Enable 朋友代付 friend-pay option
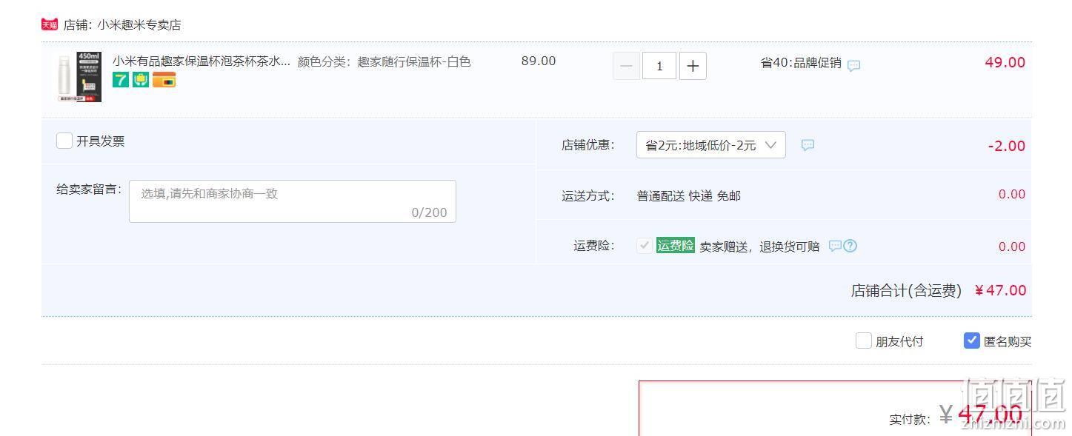 coord(864,341)
